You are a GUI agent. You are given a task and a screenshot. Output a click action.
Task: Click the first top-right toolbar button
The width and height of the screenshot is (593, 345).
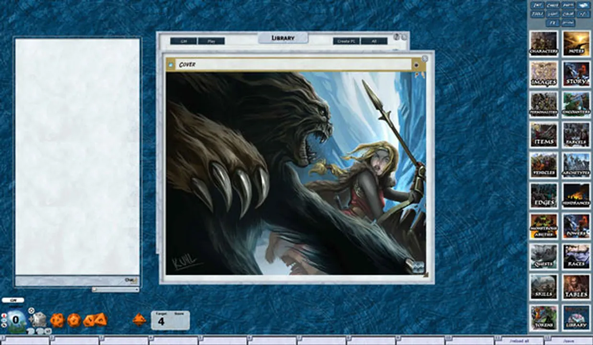pyautogui.click(x=537, y=5)
